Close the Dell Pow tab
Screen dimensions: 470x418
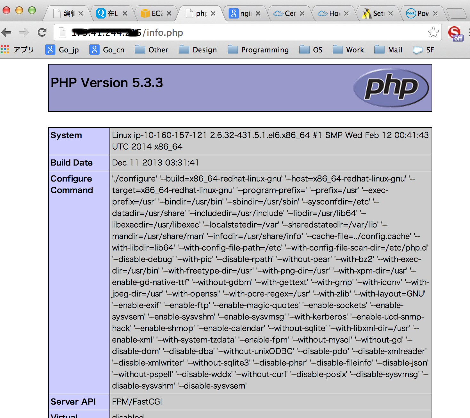[435, 13]
